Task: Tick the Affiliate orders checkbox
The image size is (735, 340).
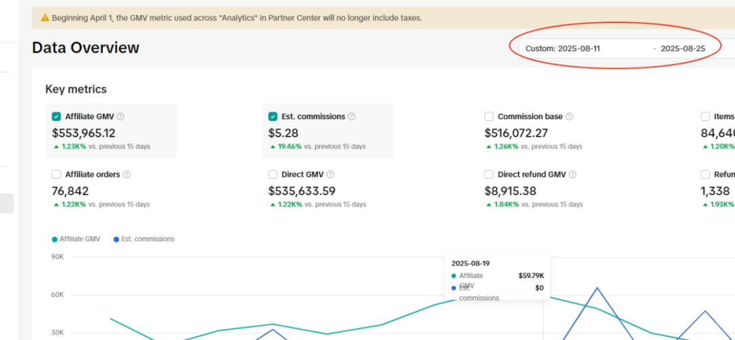Action: [x=56, y=175]
